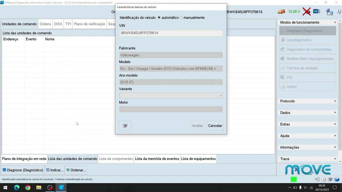342x192 pixels.
Task: Expand the Ajuda section
Action: (308, 136)
